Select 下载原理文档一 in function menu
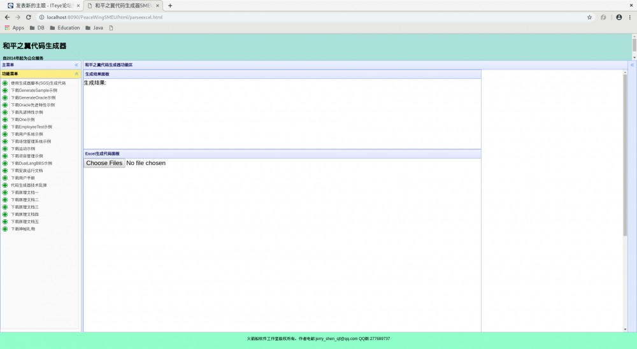Screen dimensions: 637x349 coord(25,192)
